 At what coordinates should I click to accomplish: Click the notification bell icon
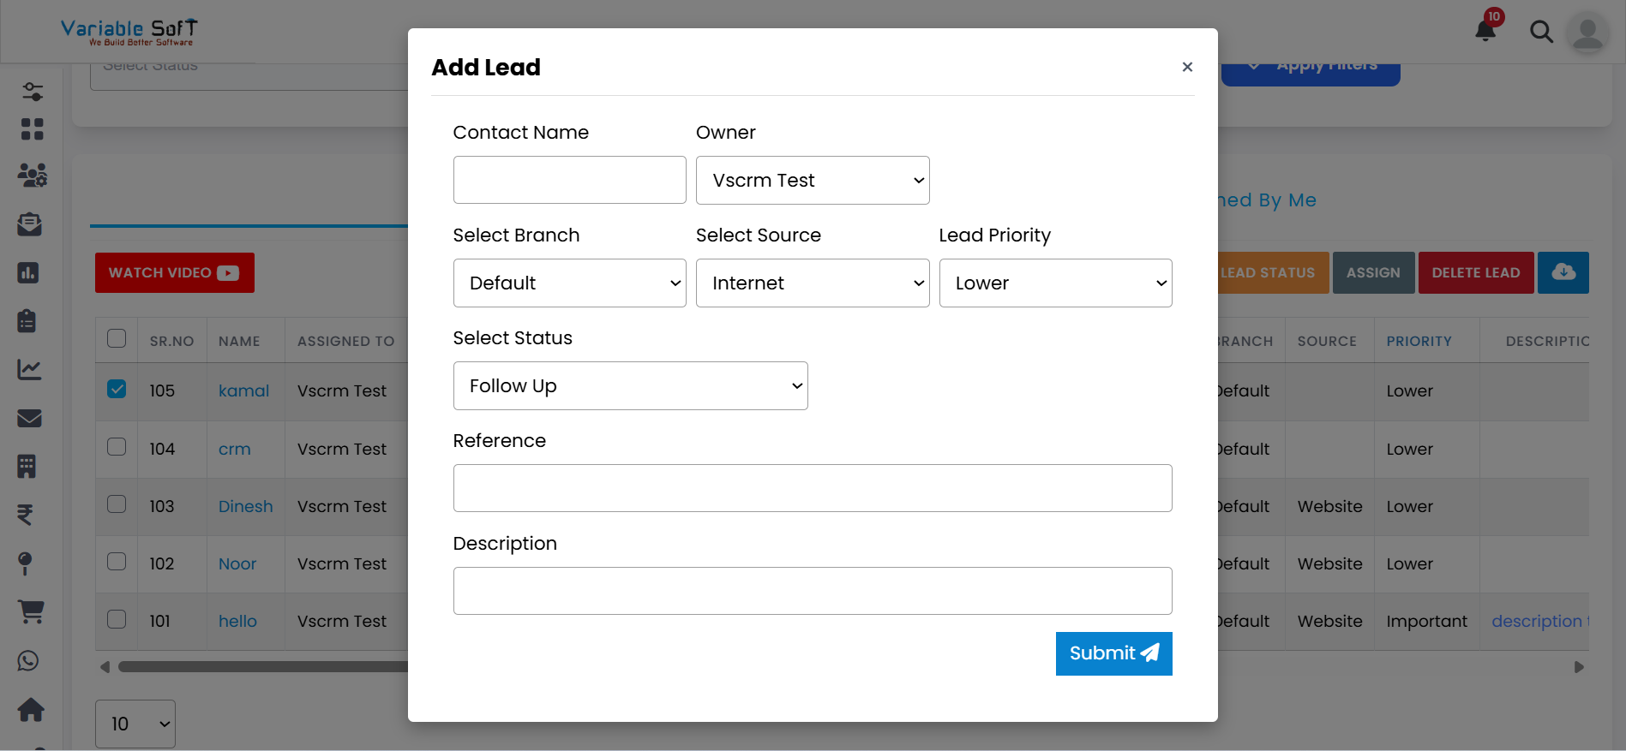[x=1485, y=31]
